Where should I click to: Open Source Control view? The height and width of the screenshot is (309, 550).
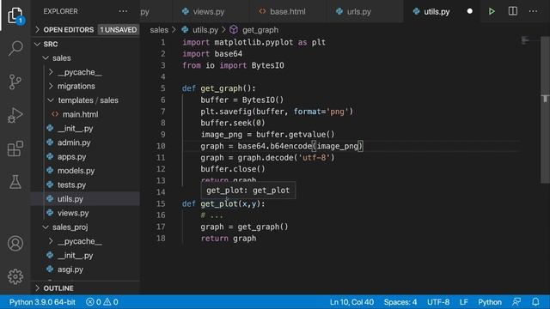click(15, 82)
